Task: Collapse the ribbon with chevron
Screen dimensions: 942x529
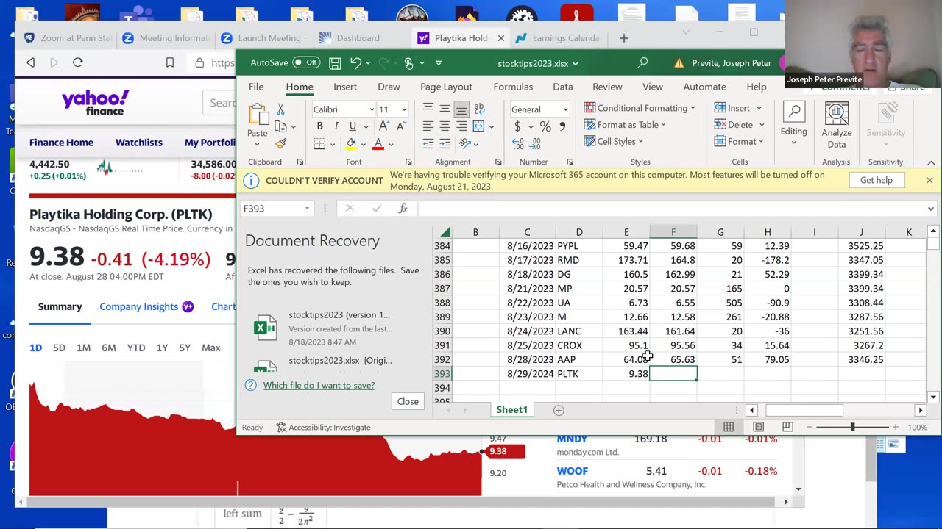Action: coord(931,162)
